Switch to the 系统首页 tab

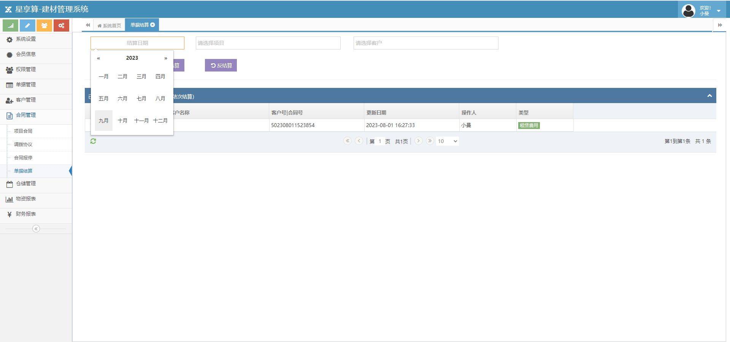coord(109,25)
